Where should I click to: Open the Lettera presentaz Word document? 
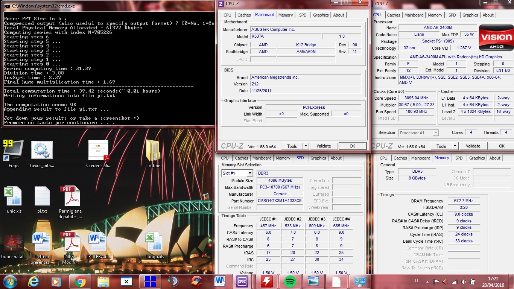pos(42,248)
